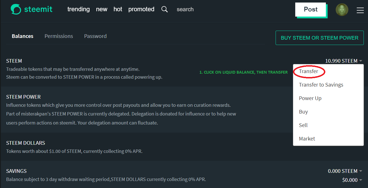
Task: Choose Transfer from the STEEM menu
Action: pos(308,71)
